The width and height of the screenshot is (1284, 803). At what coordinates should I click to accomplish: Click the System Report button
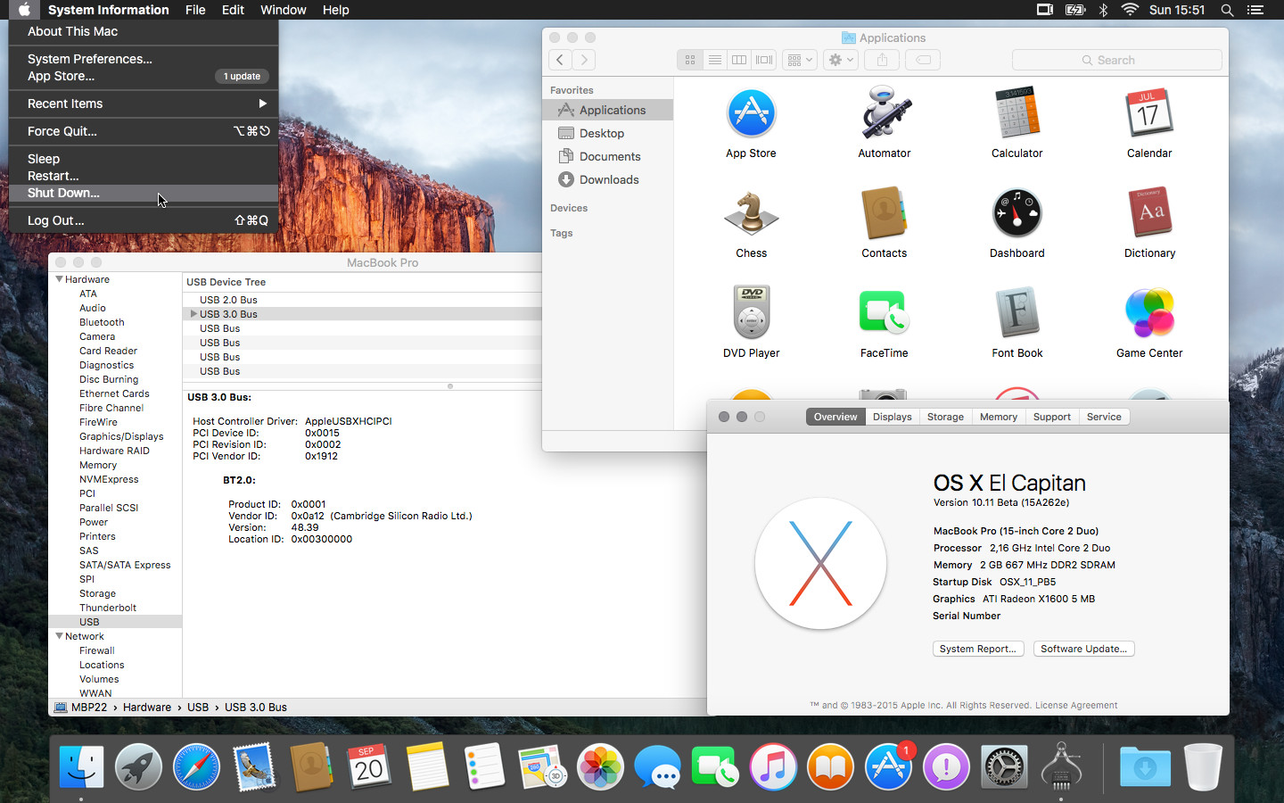977,649
